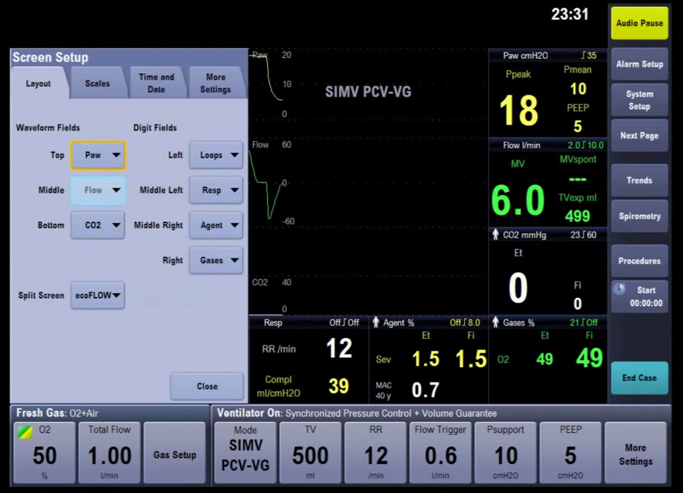Image resolution: width=683 pixels, height=493 pixels.
Task: Open the Procedures panel
Action: coord(639,260)
